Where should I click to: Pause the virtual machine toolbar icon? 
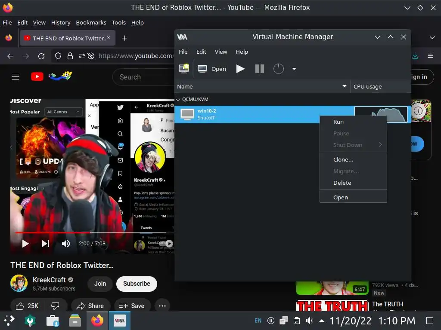coord(259,69)
